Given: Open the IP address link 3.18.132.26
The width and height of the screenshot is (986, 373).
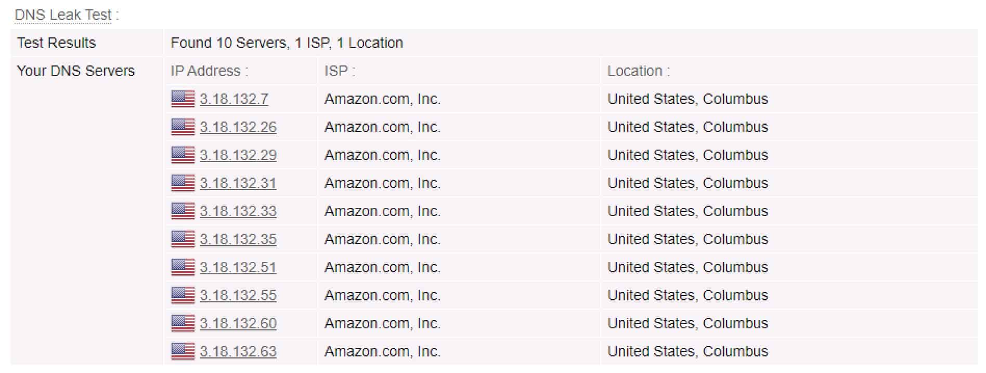Looking at the screenshot, I should [x=238, y=127].
